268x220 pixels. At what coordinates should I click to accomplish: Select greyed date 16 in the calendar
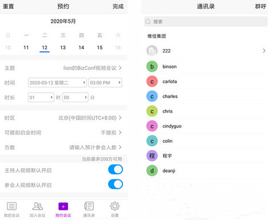(x=118, y=47)
